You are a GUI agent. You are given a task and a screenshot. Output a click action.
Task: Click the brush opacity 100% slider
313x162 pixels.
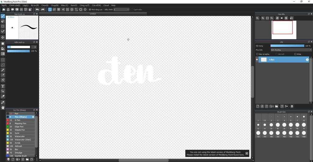coord(19,51)
